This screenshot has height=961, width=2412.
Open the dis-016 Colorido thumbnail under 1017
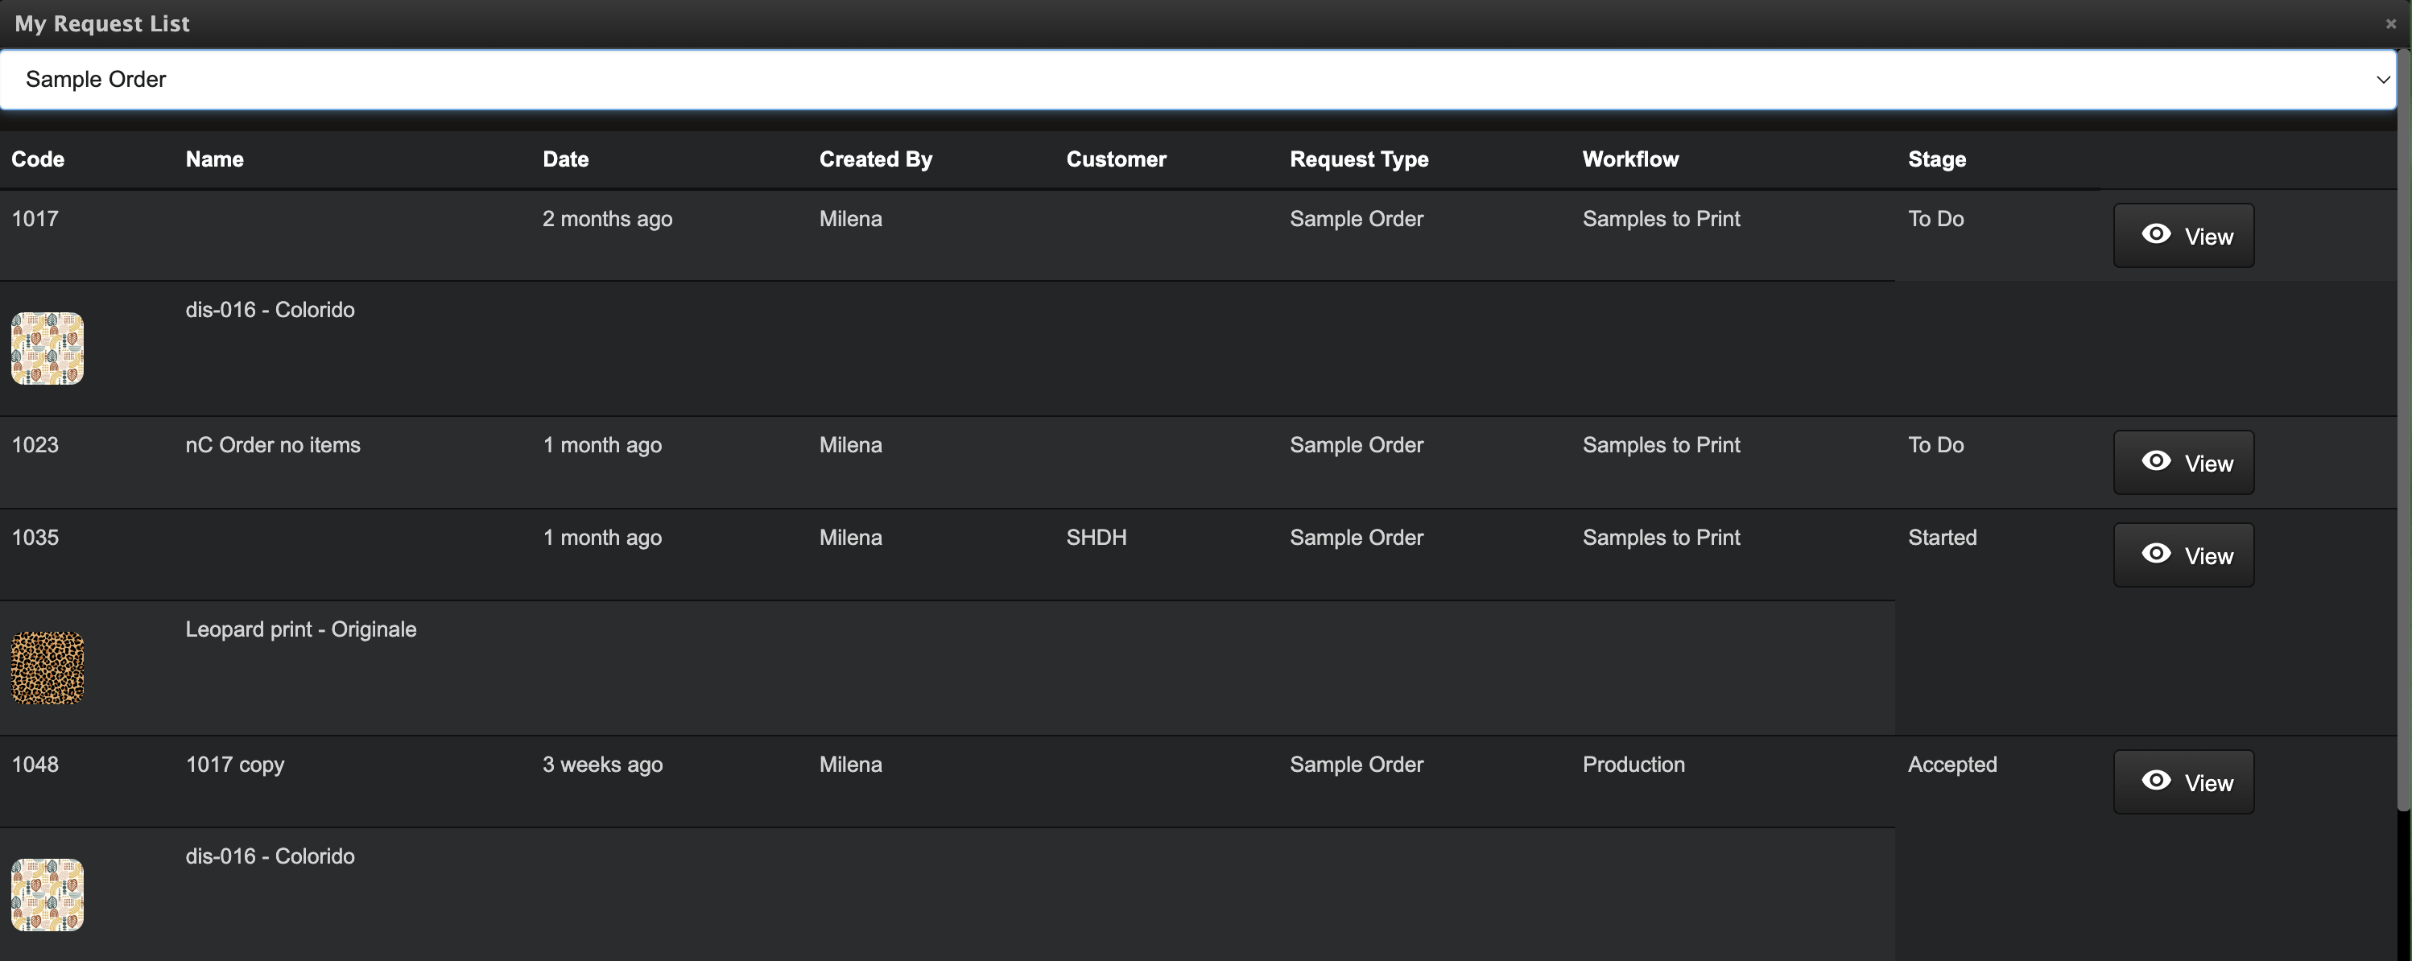[47, 348]
